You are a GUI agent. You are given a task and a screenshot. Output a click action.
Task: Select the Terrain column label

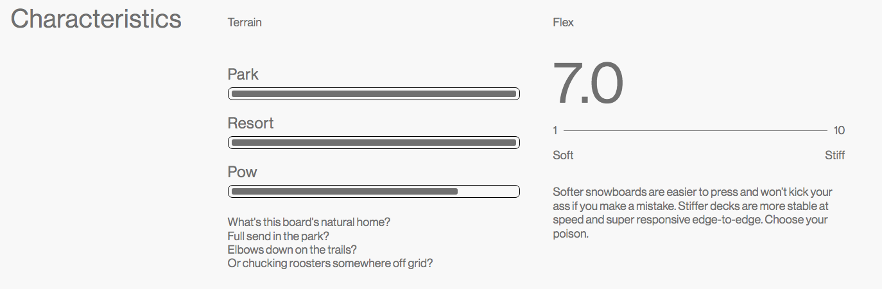coord(245,22)
